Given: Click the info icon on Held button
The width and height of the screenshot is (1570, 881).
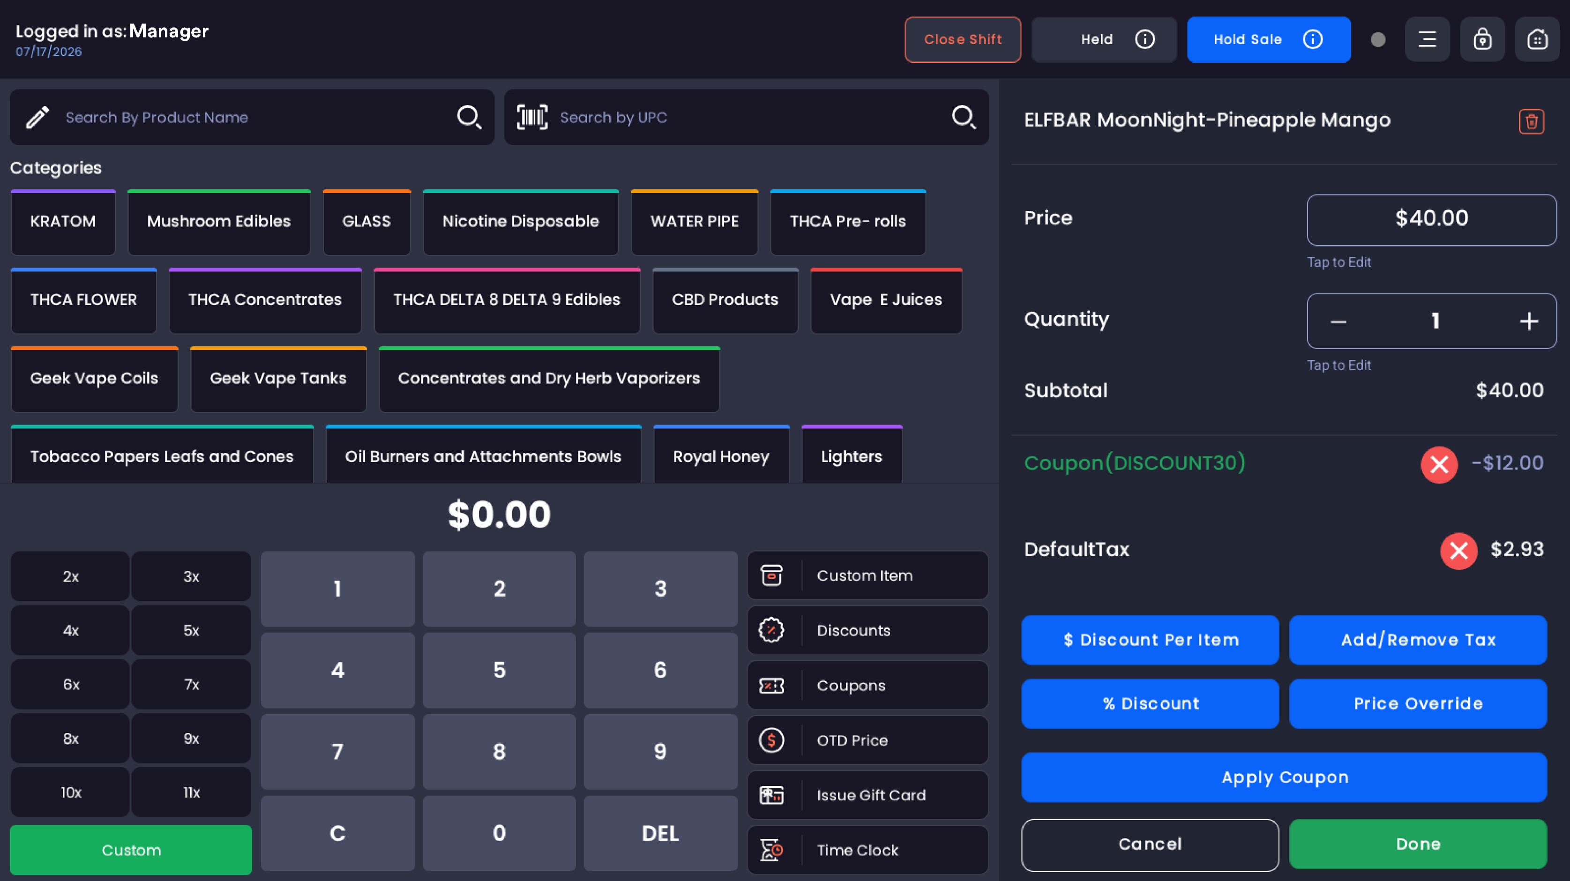Looking at the screenshot, I should tap(1144, 40).
